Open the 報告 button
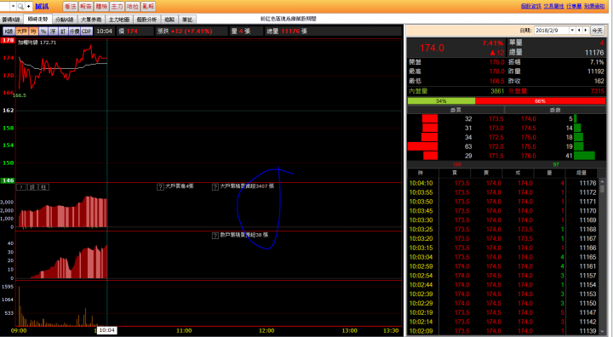The width and height of the screenshot is (613, 337). pyautogui.click(x=86, y=6)
